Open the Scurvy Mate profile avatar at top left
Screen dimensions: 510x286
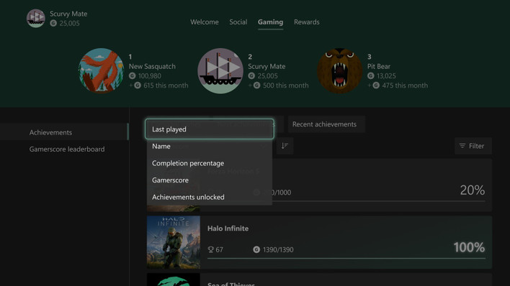point(36,18)
